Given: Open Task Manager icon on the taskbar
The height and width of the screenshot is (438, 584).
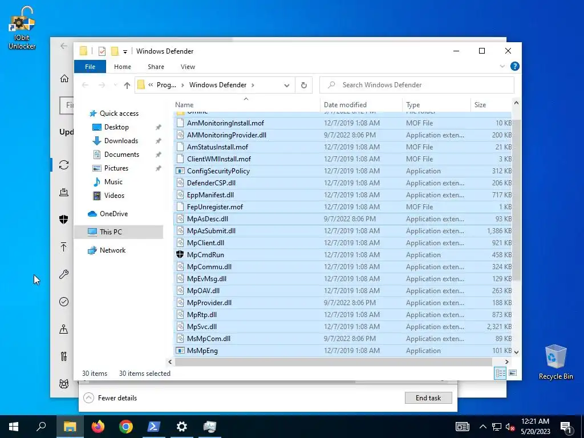Looking at the screenshot, I should (210, 427).
